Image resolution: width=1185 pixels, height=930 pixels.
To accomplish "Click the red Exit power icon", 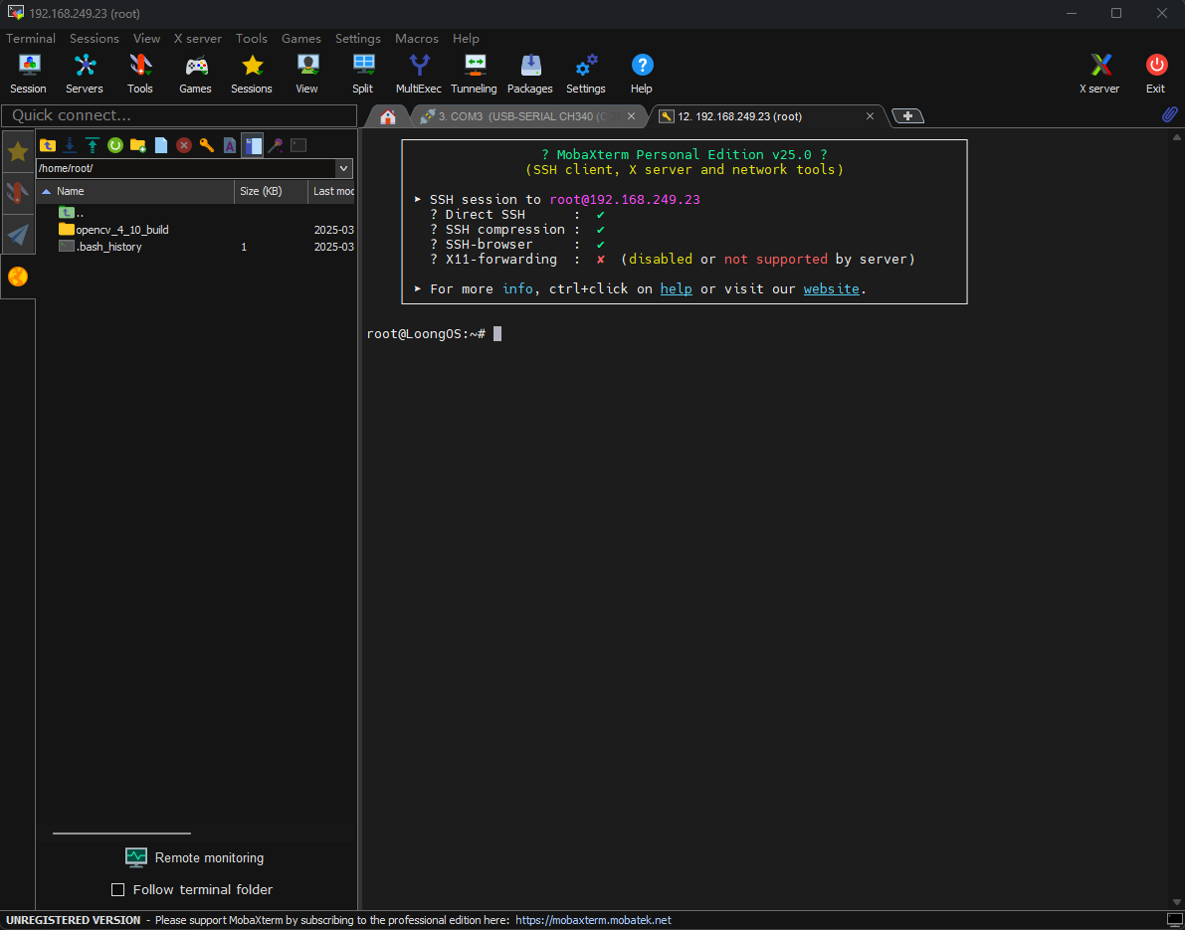I will 1155,74.
